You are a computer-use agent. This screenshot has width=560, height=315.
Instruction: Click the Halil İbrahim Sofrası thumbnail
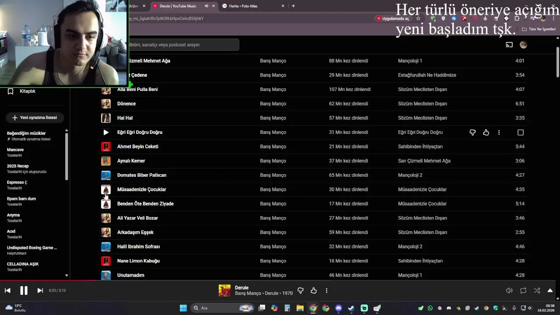(x=106, y=247)
